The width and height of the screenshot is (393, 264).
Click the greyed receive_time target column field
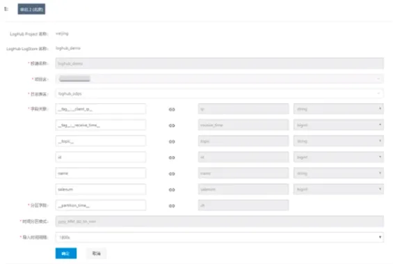click(243, 125)
